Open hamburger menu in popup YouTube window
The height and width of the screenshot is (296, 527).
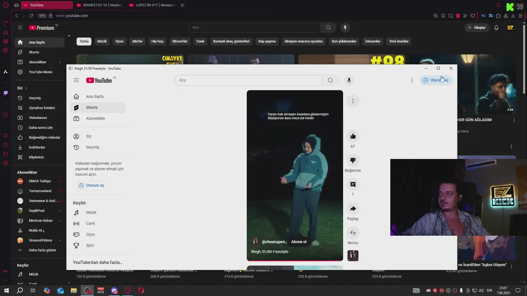76,80
